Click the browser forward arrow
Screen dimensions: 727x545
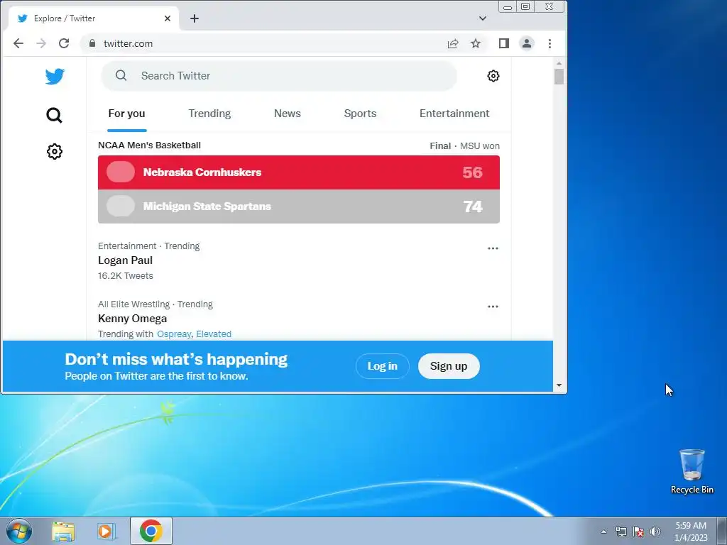pos(41,43)
